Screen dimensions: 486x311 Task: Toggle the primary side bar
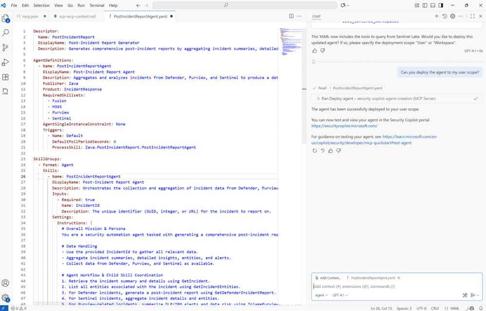[x=425, y=5]
